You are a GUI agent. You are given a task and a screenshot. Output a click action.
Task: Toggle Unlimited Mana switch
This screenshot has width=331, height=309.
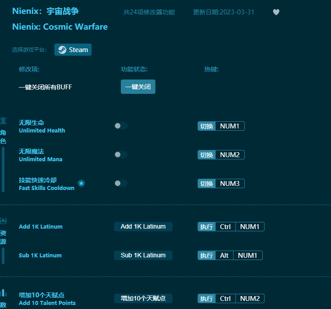click(121, 154)
